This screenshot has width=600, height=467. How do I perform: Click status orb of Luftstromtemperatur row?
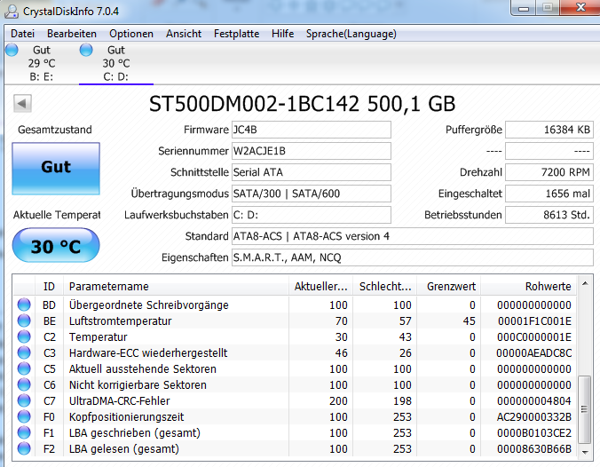point(24,321)
